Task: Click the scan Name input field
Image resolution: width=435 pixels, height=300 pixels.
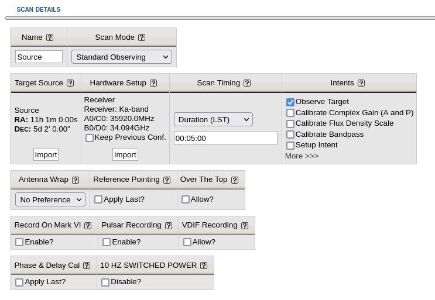Action: (39, 57)
